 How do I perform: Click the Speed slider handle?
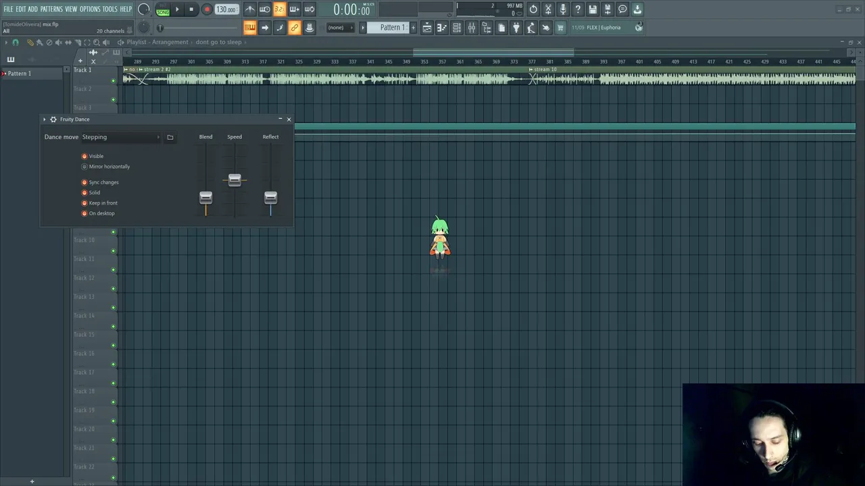click(234, 180)
